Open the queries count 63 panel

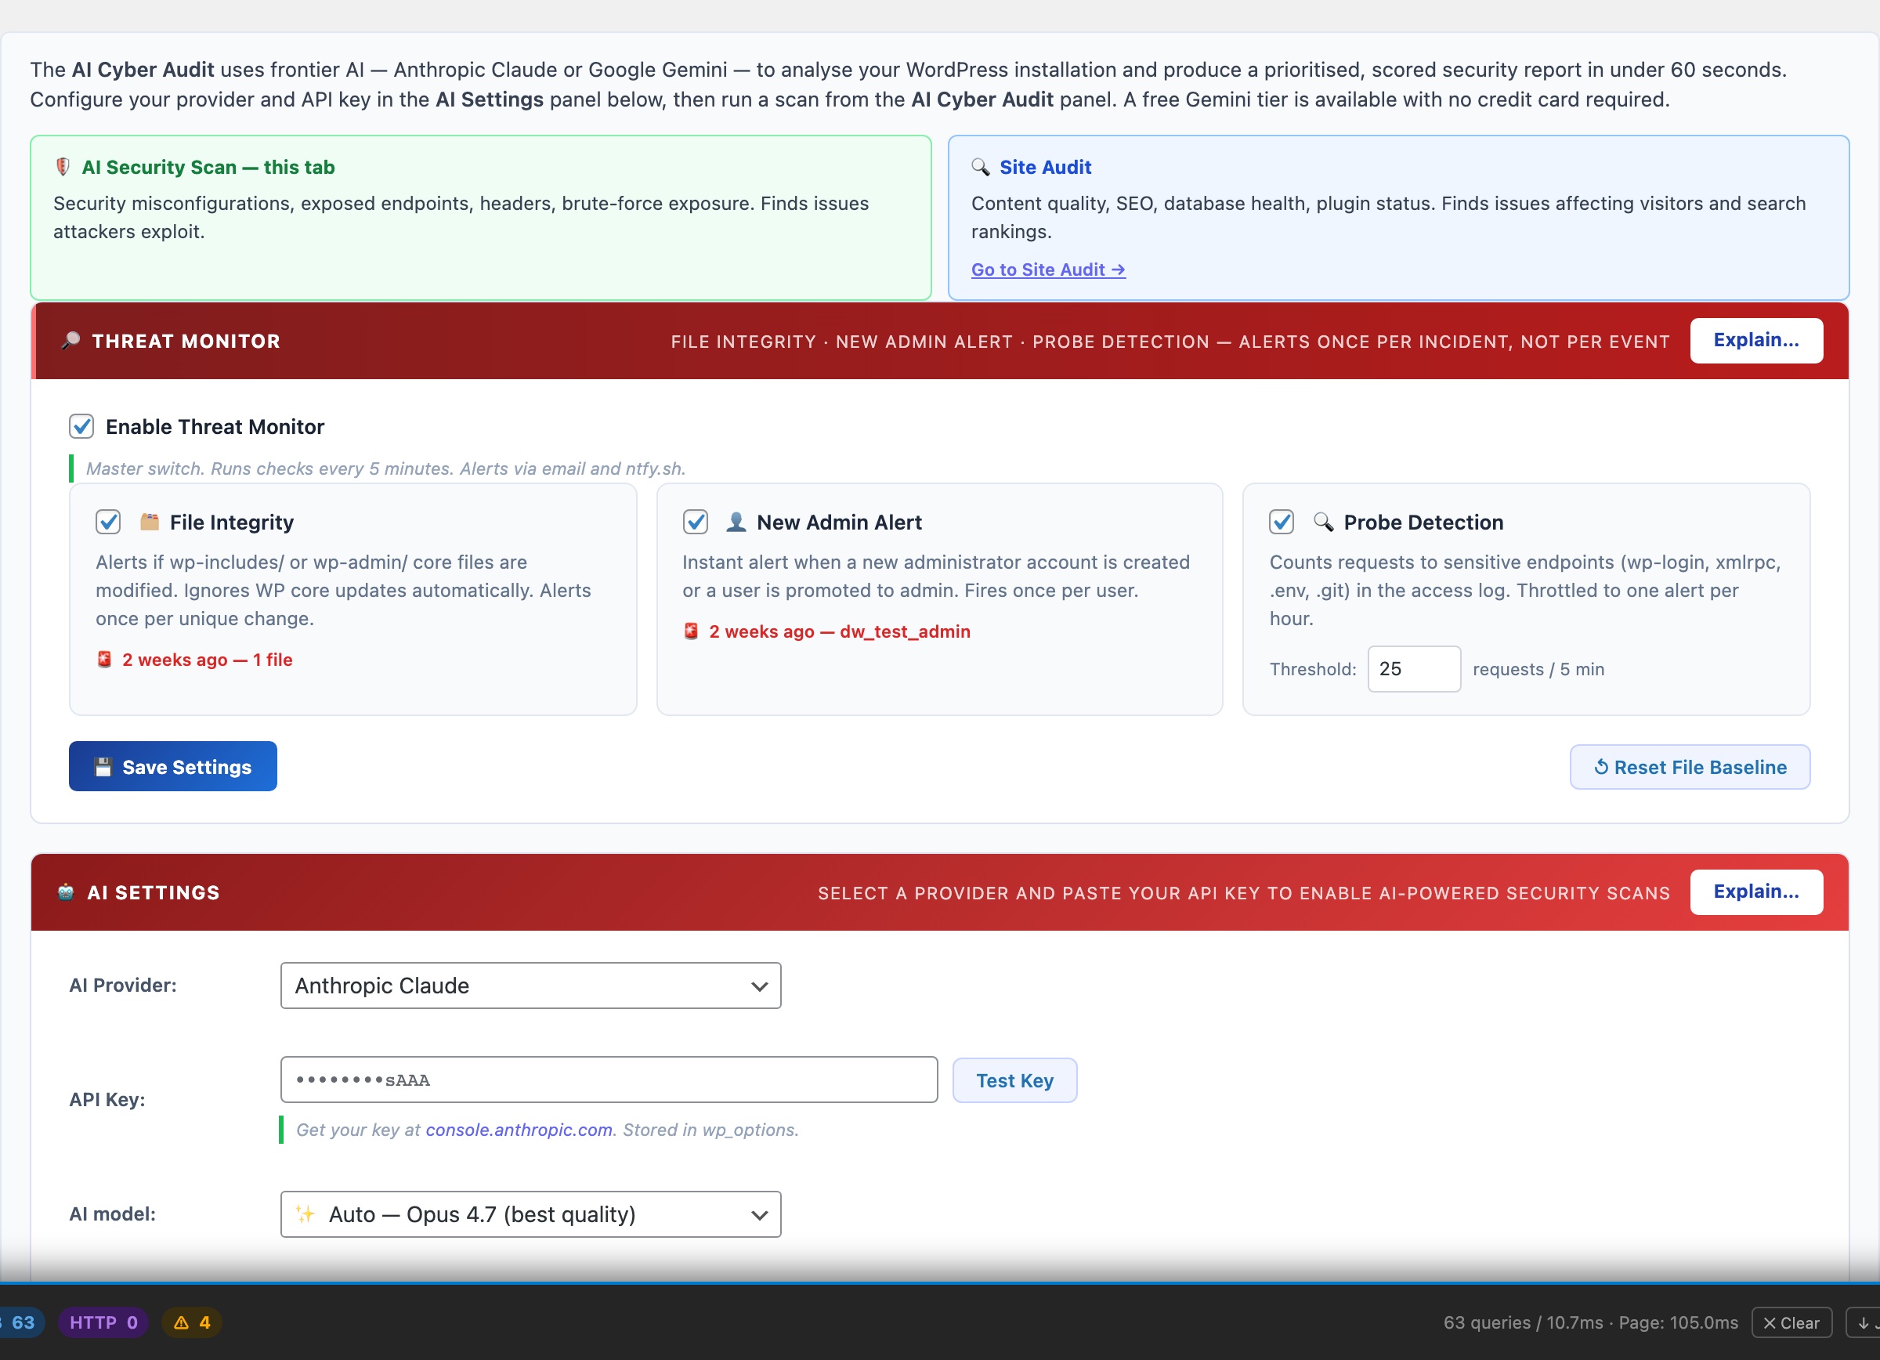click(22, 1322)
